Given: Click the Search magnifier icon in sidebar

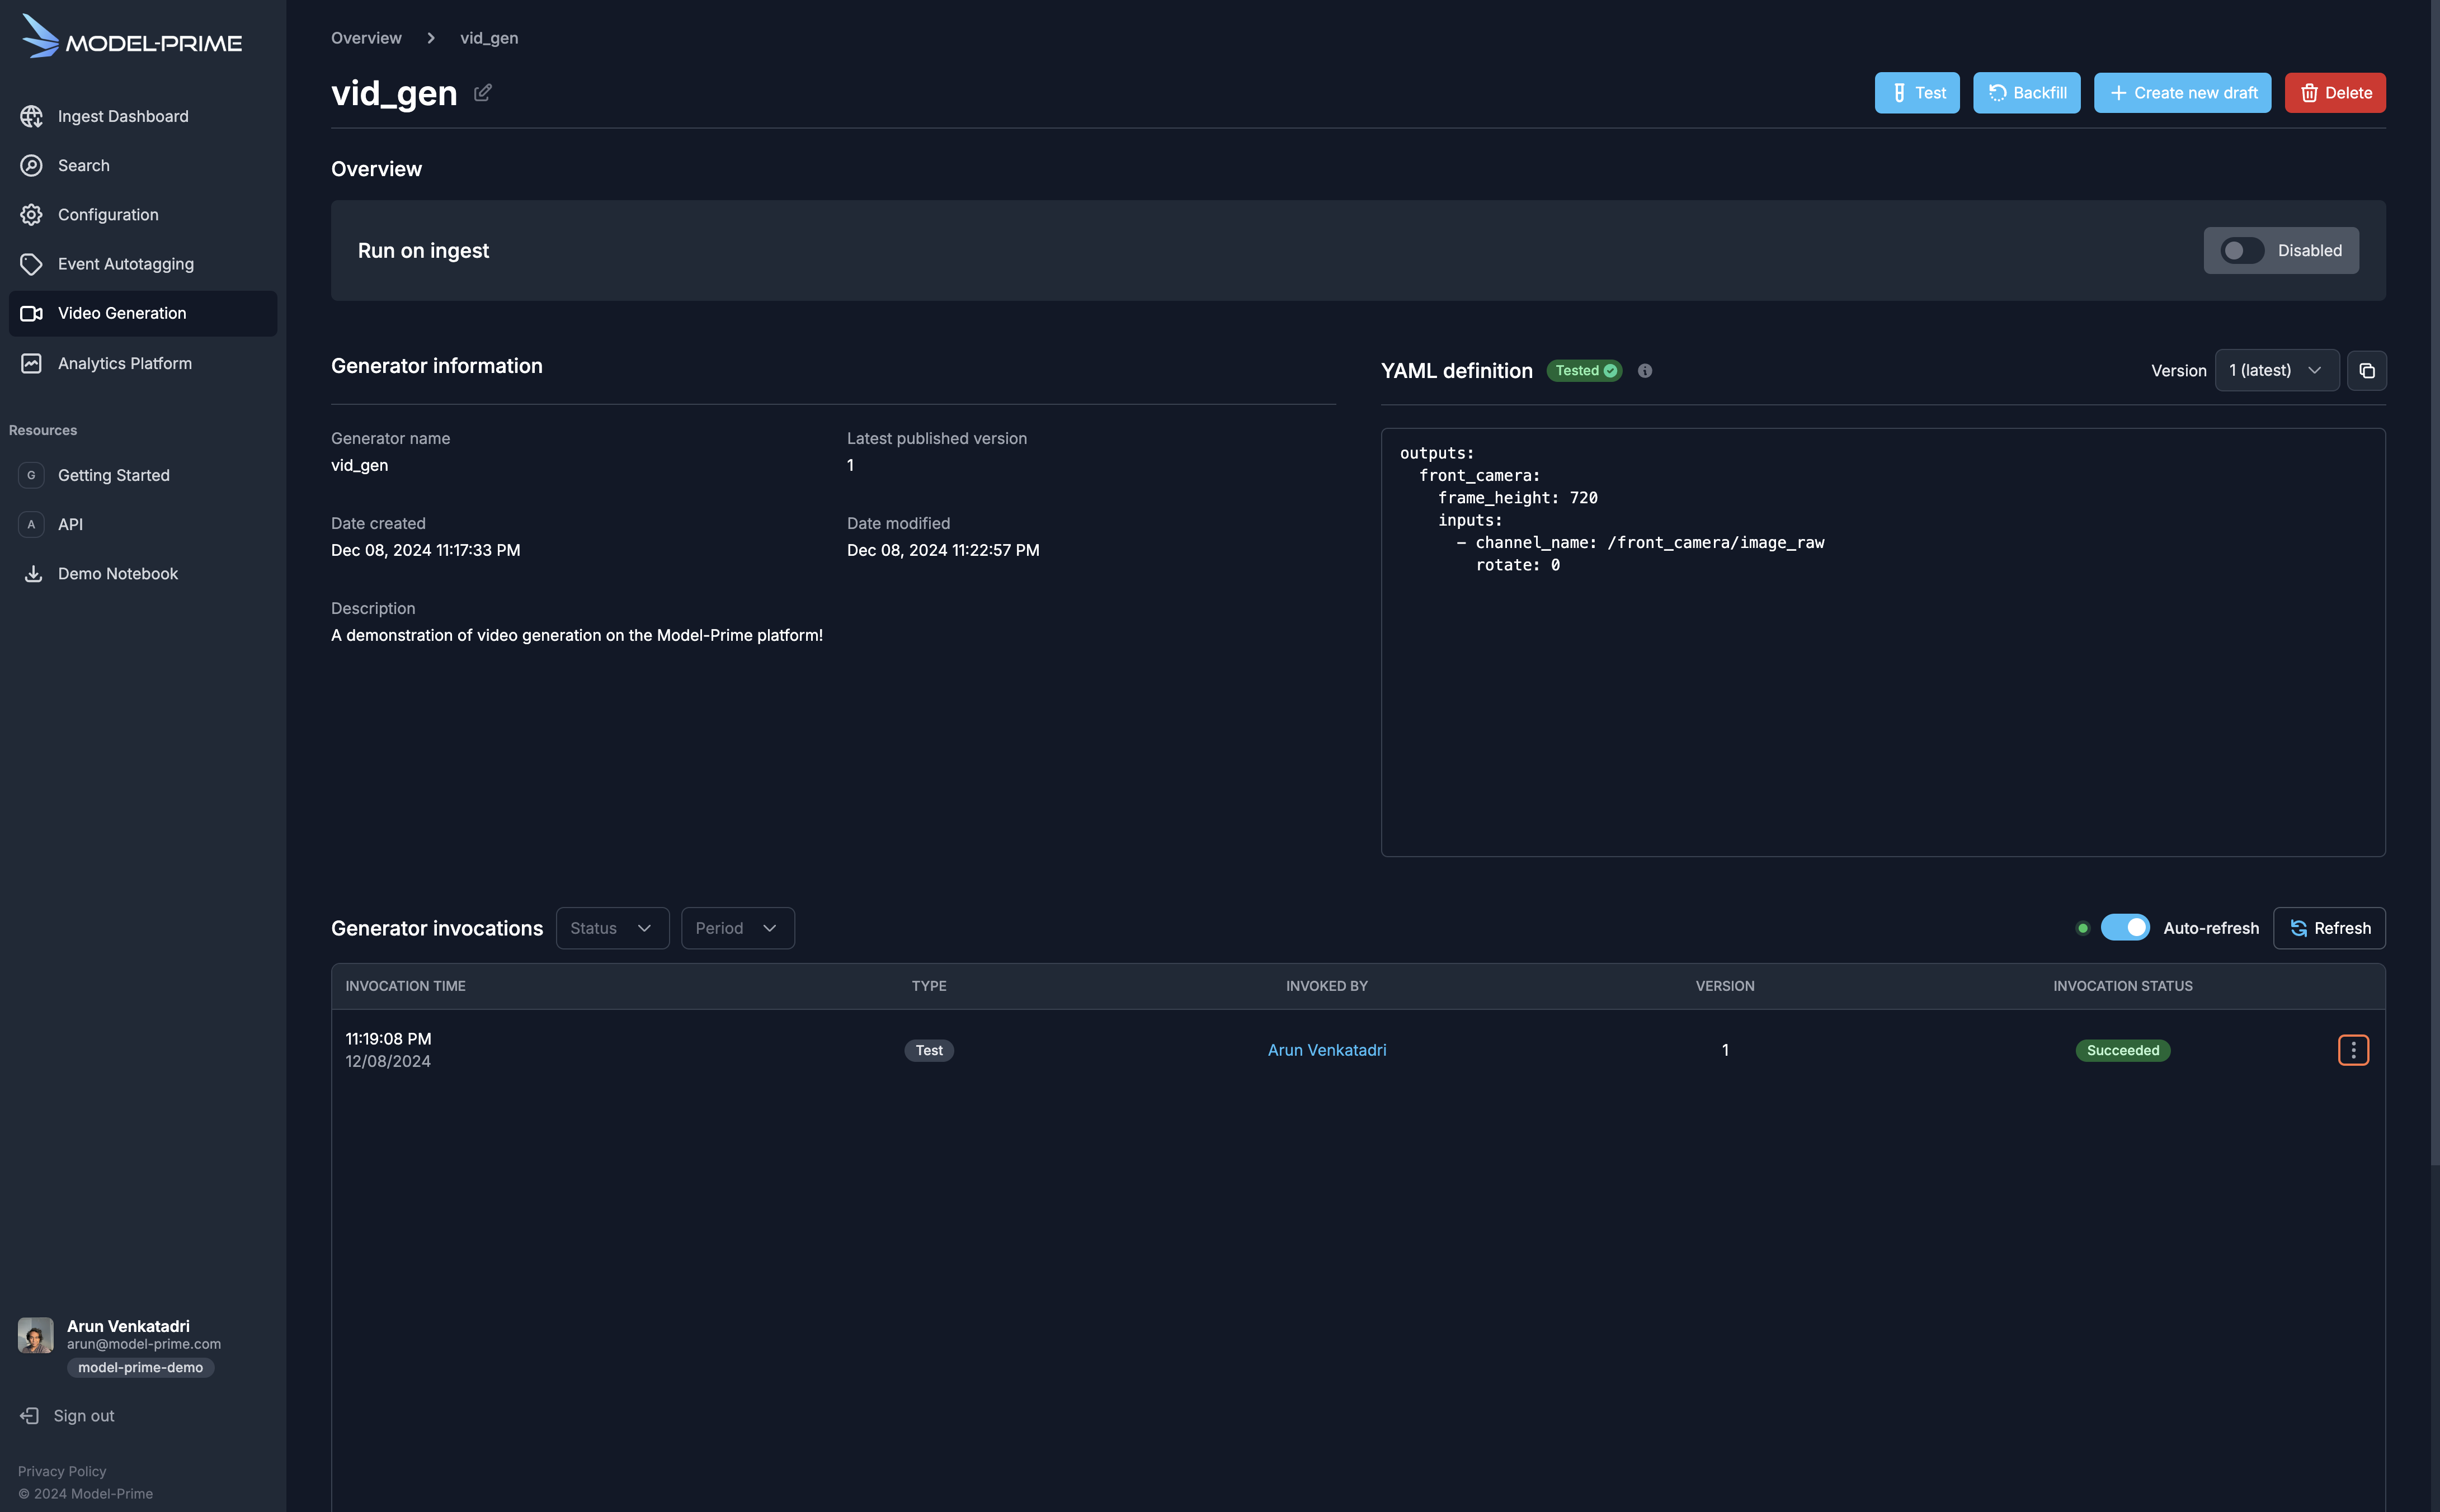Looking at the screenshot, I should (32, 165).
